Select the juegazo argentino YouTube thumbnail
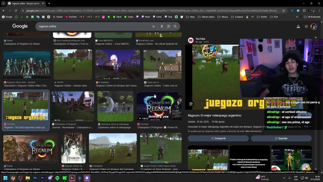323x182 pixels. pyautogui.click(x=26, y=106)
